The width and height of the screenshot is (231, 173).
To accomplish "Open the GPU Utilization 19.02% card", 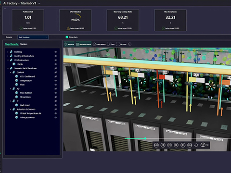I will [x=76, y=20].
